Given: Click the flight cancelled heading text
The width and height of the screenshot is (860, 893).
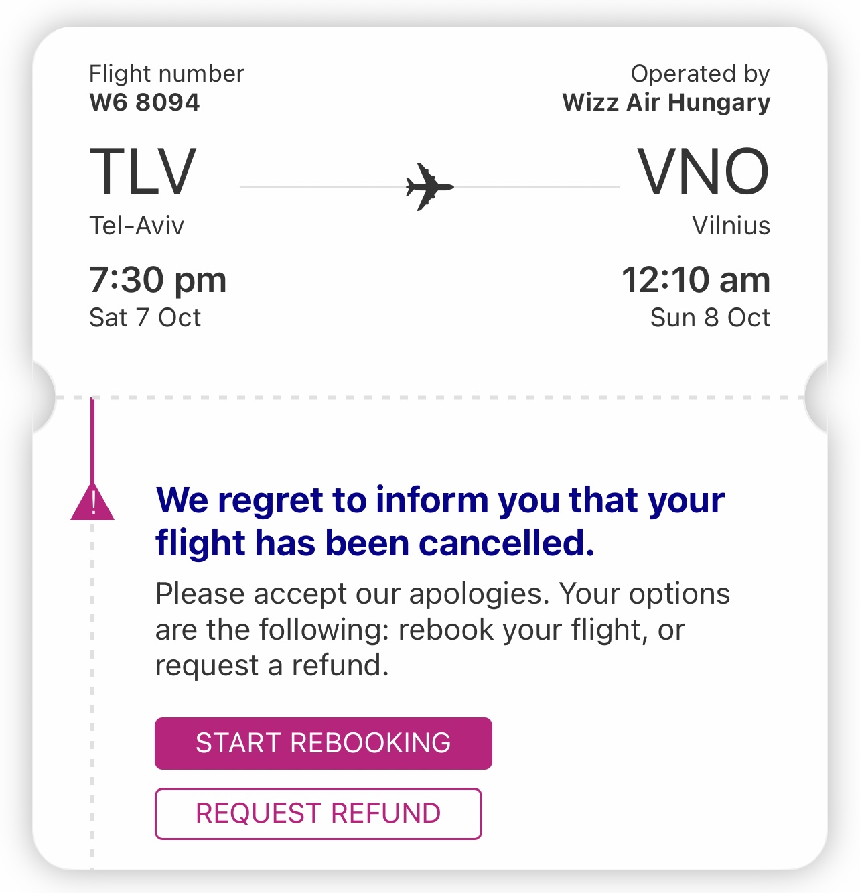Looking at the screenshot, I should (440, 521).
